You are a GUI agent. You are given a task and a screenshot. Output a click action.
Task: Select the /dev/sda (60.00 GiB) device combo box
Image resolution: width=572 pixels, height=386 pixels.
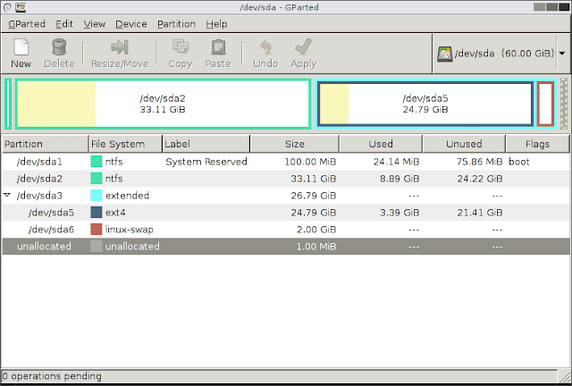point(500,54)
